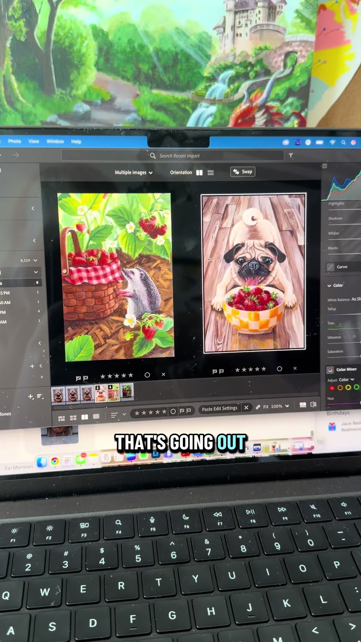Select the orange color mixer swatch
The height and width of the screenshot is (642, 361).
(340, 388)
